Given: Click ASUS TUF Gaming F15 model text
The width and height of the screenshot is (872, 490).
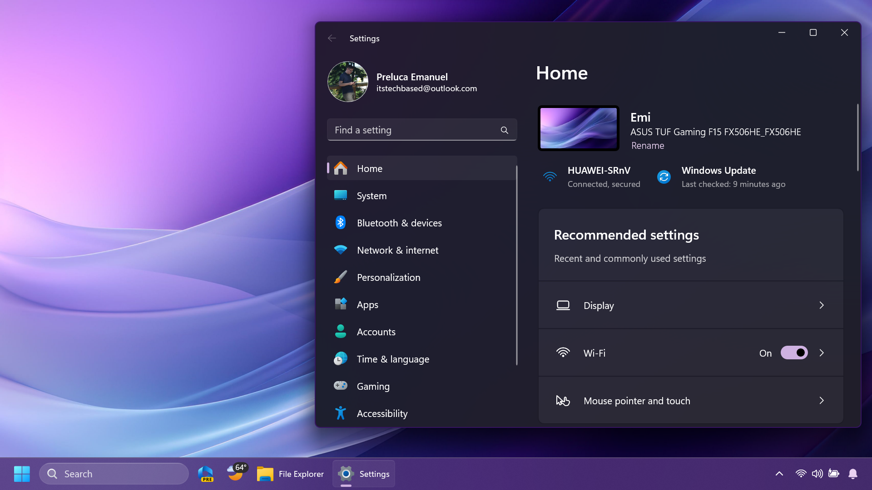Looking at the screenshot, I should tap(715, 132).
